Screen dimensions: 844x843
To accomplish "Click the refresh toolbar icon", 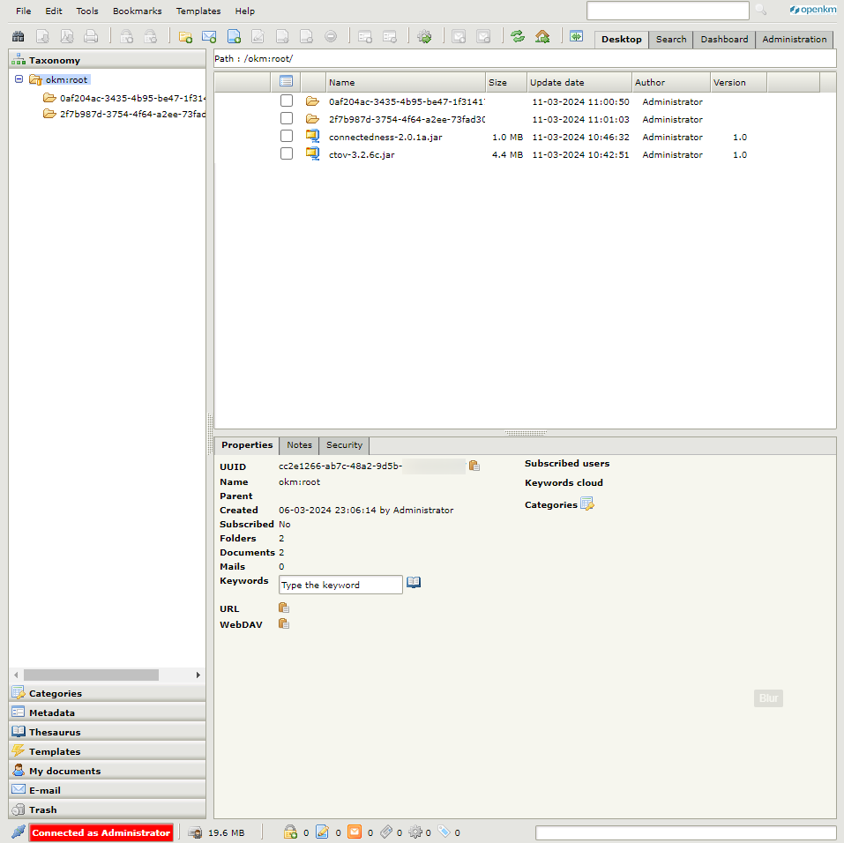I will (518, 37).
